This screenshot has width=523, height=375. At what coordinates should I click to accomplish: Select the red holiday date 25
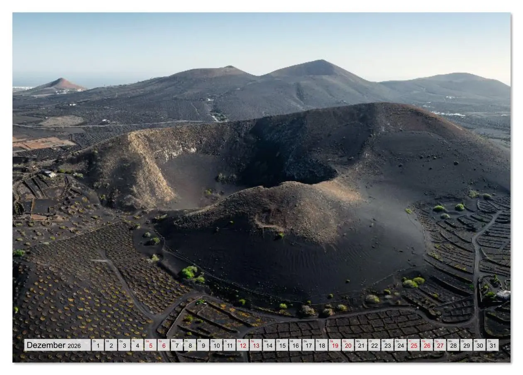(414, 345)
